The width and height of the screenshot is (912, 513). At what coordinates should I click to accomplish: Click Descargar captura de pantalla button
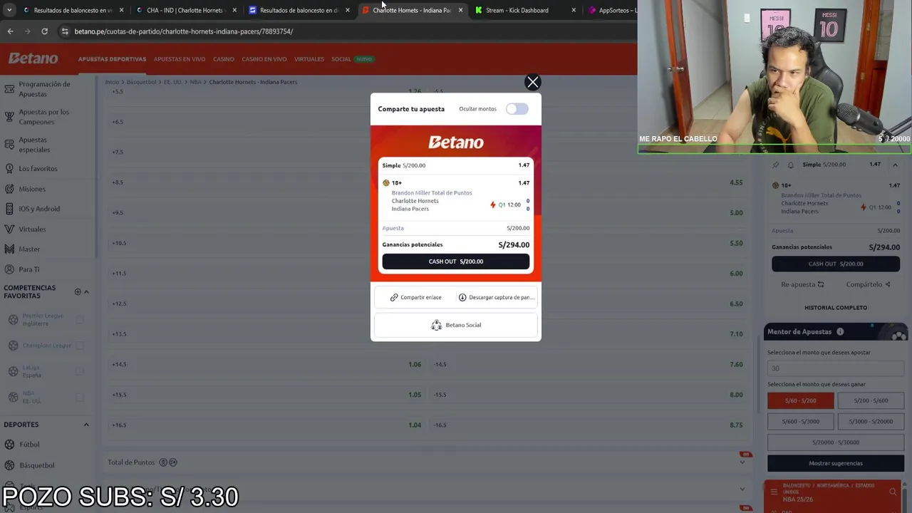coord(496,297)
